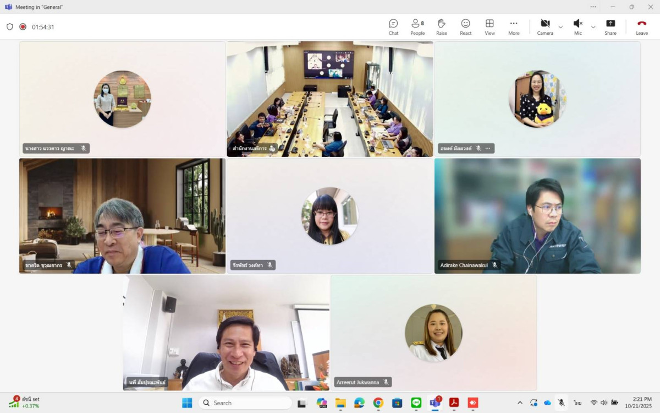Open title bar ellipsis settings menu
The height and width of the screenshot is (413, 660).
click(x=593, y=7)
